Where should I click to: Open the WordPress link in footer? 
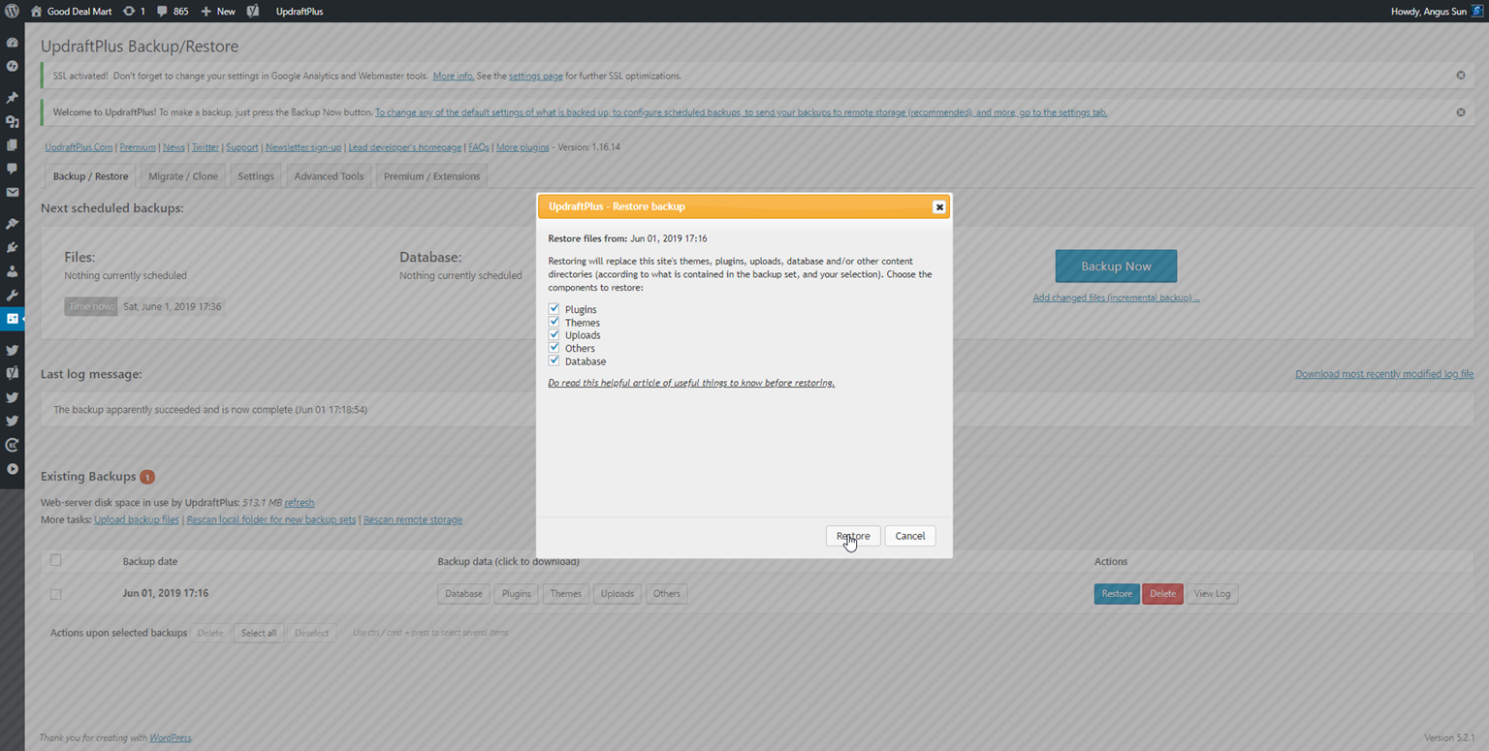pos(170,738)
